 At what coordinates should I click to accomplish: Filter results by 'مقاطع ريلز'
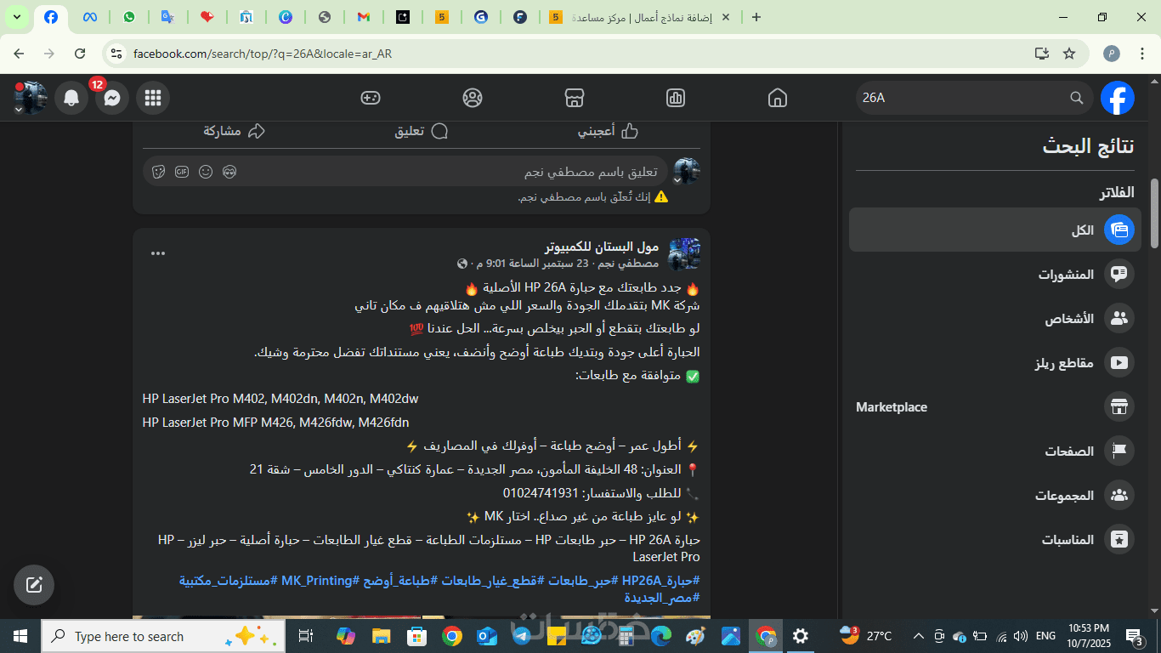995,363
